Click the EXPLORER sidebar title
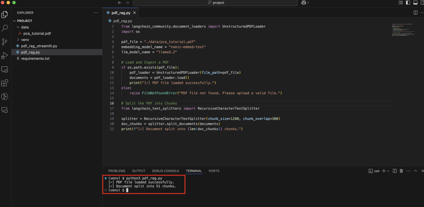 coord(25,13)
